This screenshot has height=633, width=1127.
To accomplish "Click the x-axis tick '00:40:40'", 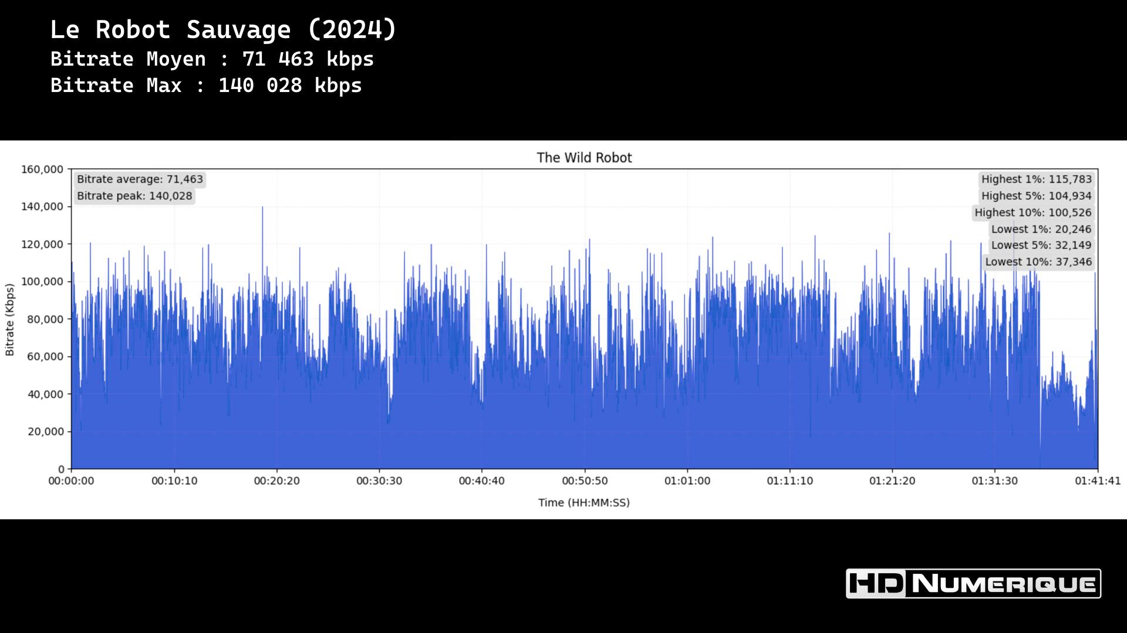I will click(481, 481).
